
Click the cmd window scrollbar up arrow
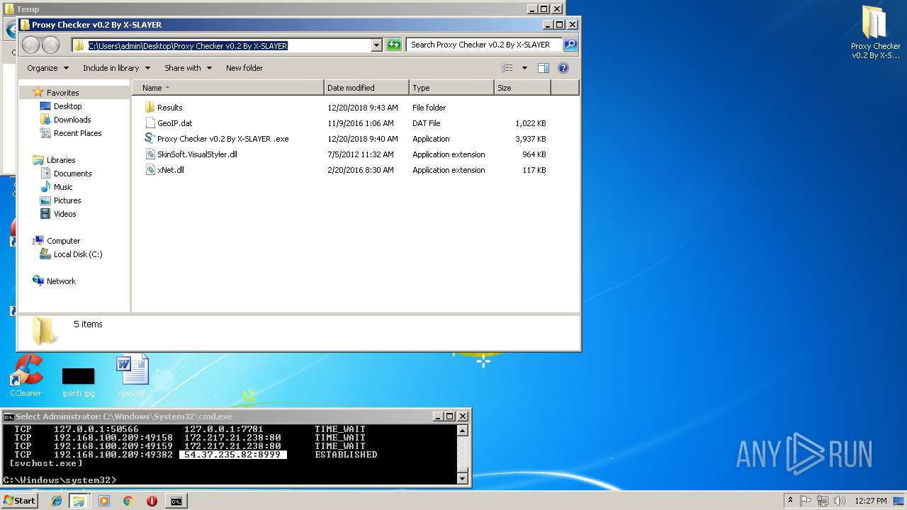pos(462,431)
